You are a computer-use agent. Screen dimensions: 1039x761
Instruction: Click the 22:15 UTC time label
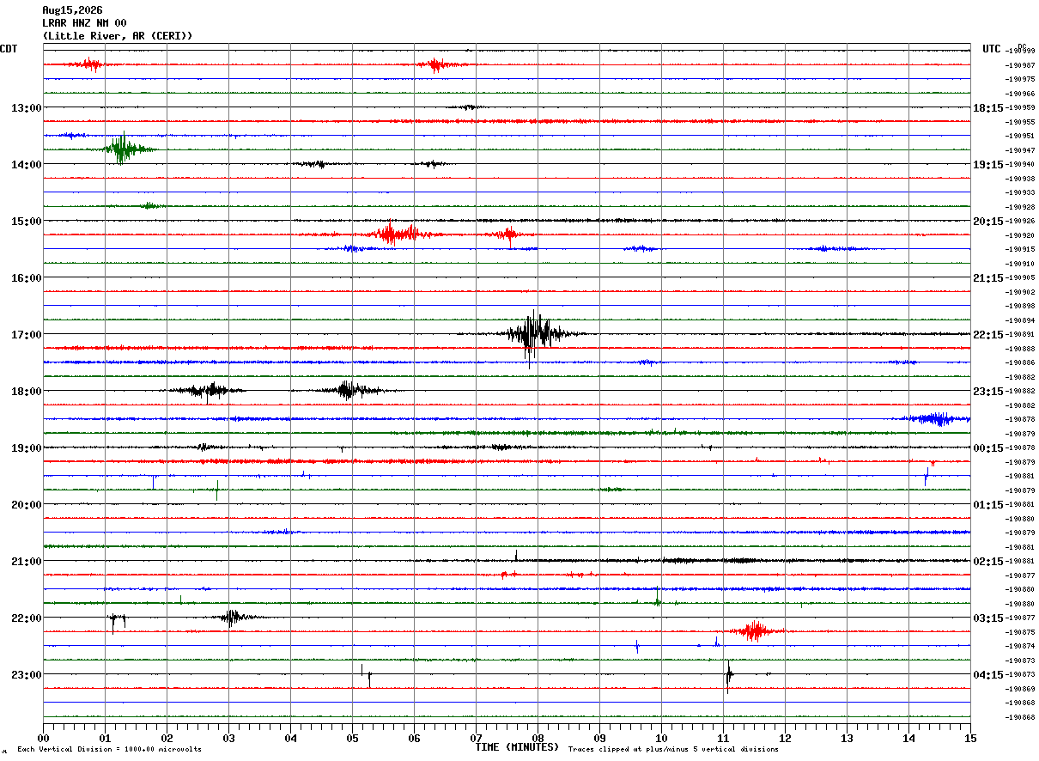(988, 334)
